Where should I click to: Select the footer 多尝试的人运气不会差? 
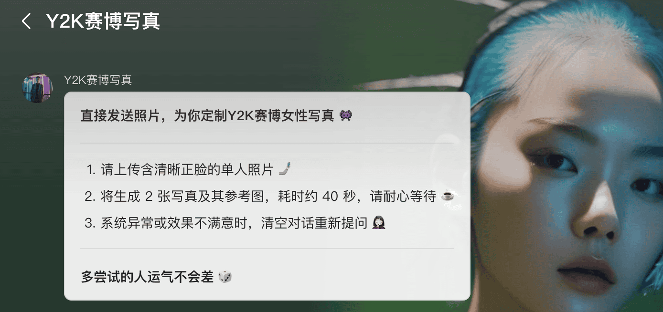147,277
